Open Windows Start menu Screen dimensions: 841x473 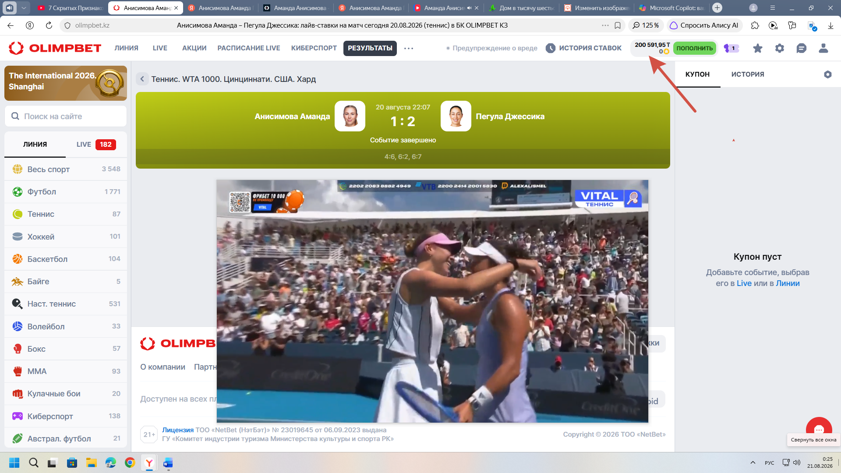(x=14, y=462)
